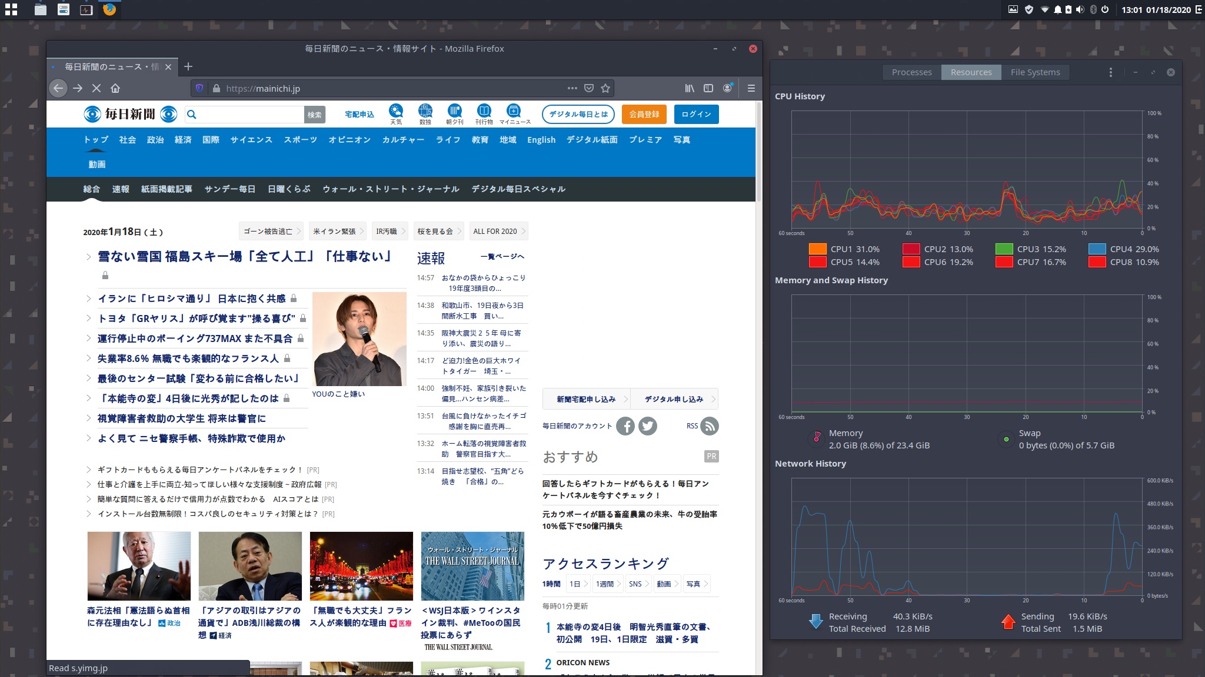Click the power icon in system tray
The image size is (1205, 677).
point(1105,9)
